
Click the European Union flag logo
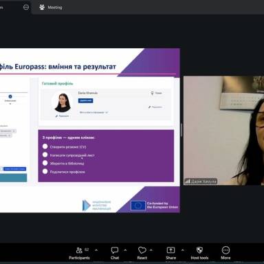(x=138, y=206)
